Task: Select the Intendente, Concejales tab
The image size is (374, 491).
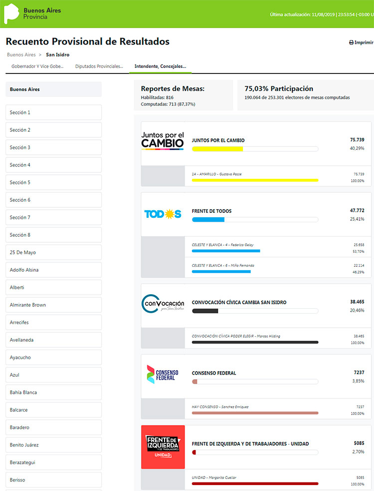Action: 160,66
